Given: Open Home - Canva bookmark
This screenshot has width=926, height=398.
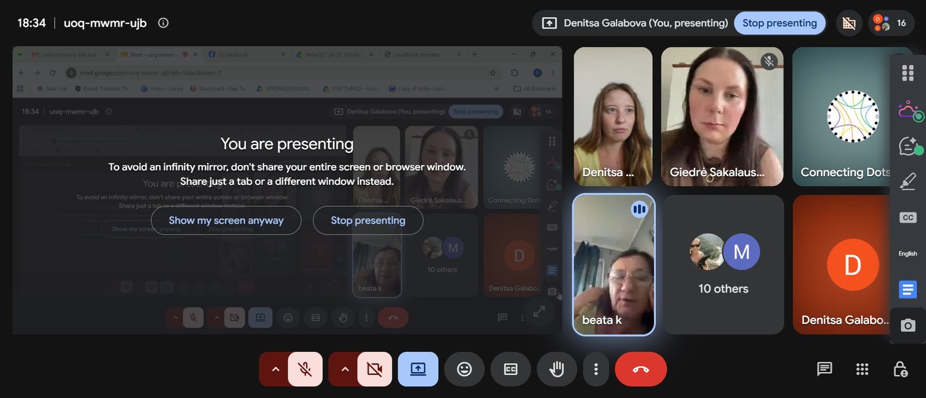Looking at the screenshot, I should pyautogui.click(x=161, y=88).
